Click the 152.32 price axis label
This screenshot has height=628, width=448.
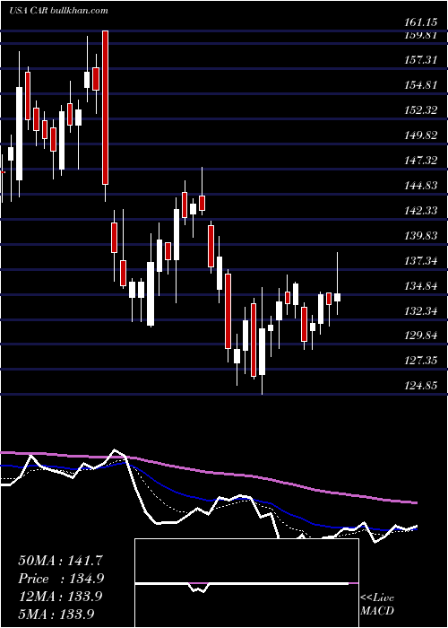tap(420, 110)
